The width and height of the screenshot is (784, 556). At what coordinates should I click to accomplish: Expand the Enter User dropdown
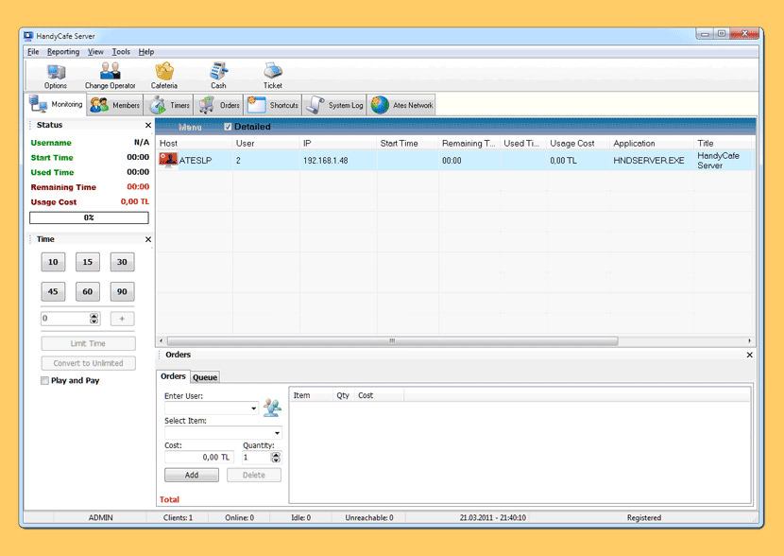[253, 408]
